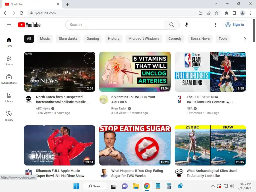This screenshot has height=192, width=256.
Task: Start voice search with the microphone icon
Action: (187, 25)
